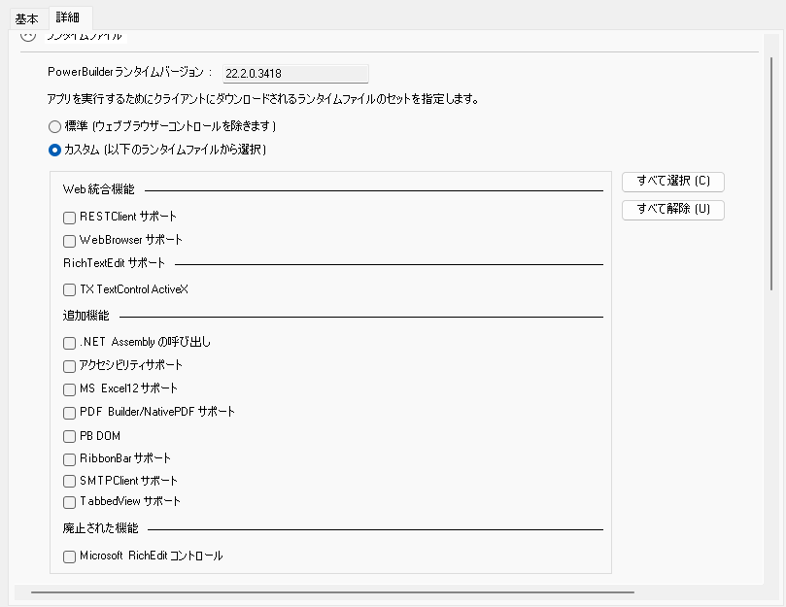Check the WebBrowser サポート option
Screen dimensions: 786x607
(x=69, y=241)
